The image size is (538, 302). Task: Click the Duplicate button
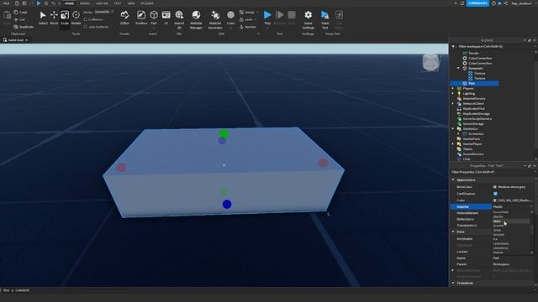click(x=24, y=27)
